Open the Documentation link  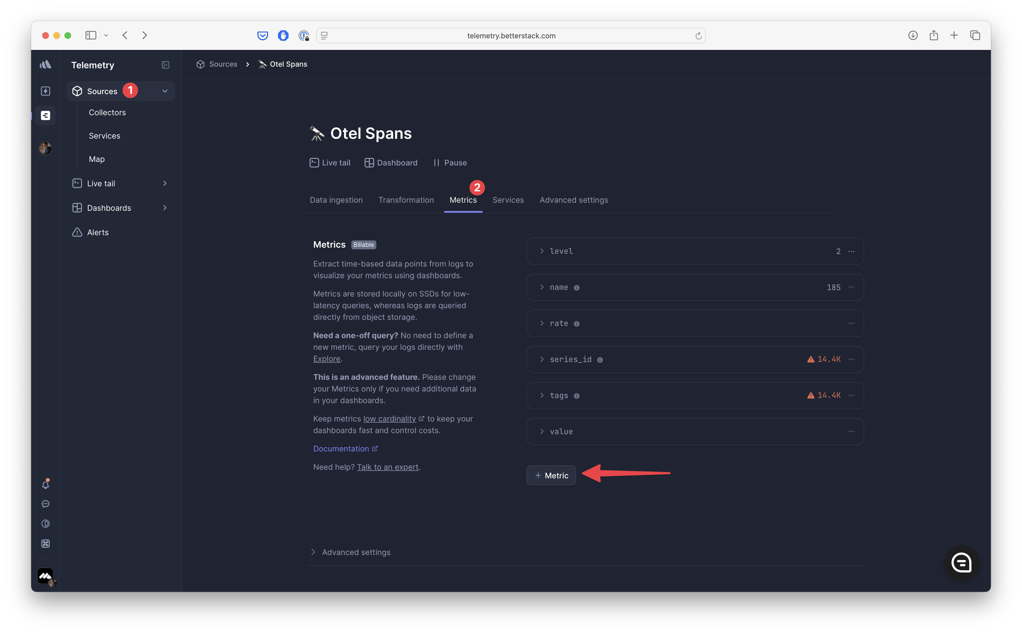click(x=345, y=449)
